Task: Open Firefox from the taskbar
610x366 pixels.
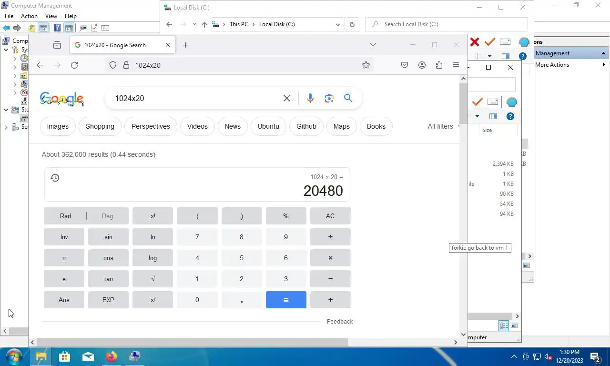Action: pos(112,356)
